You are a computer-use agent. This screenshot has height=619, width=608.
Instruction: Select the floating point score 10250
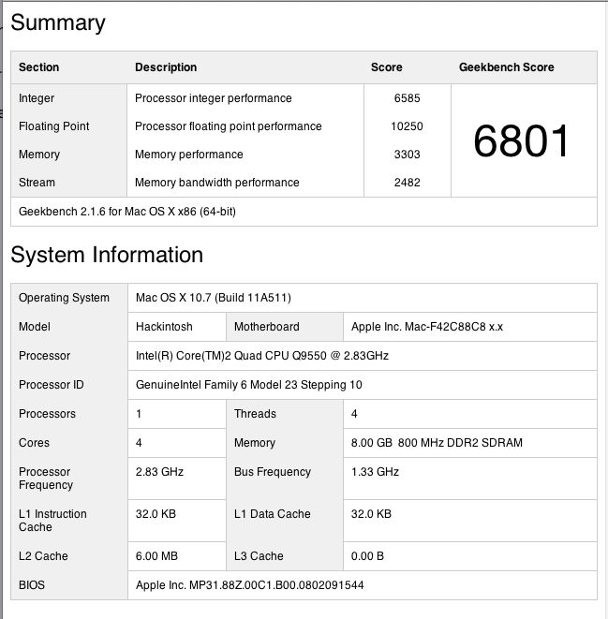click(x=407, y=126)
